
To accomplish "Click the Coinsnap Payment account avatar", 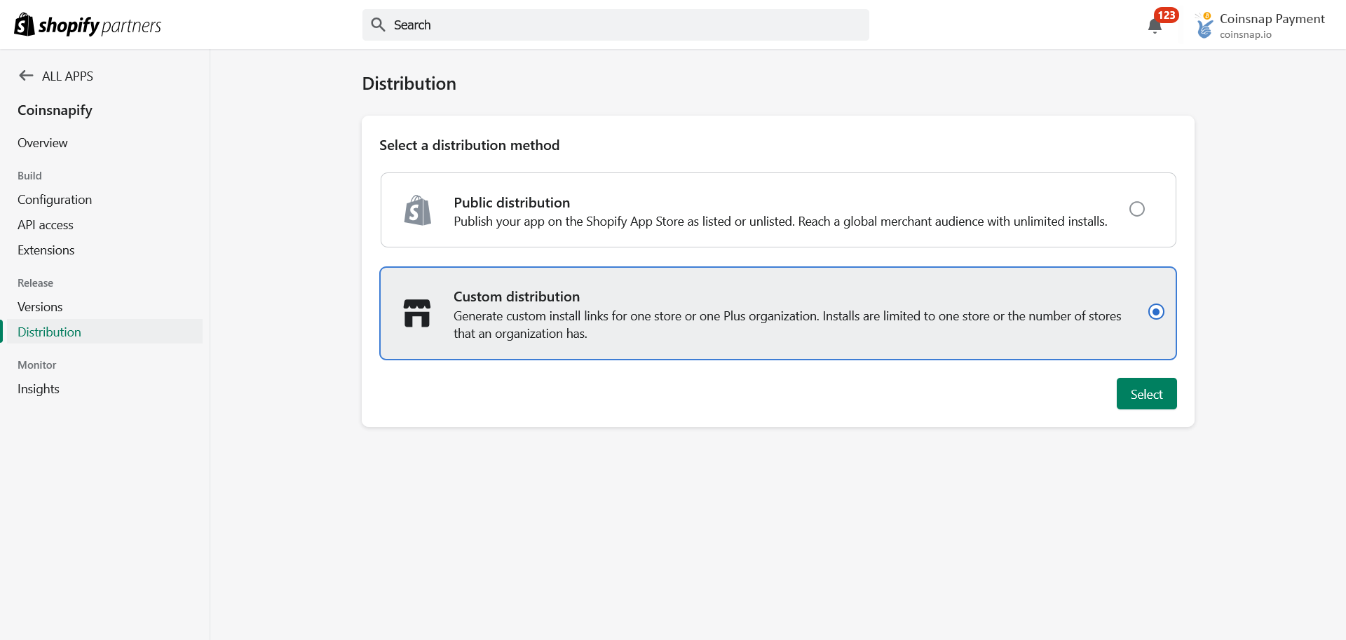I will click(x=1204, y=25).
